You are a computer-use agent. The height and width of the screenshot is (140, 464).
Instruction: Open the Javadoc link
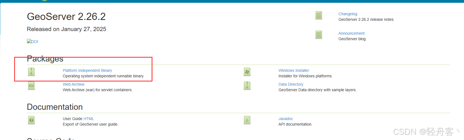pyautogui.click(x=286, y=119)
